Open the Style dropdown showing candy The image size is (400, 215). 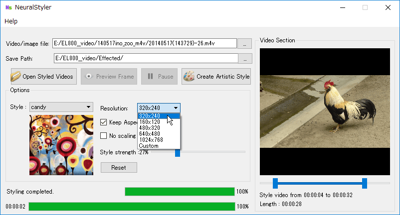click(x=61, y=107)
